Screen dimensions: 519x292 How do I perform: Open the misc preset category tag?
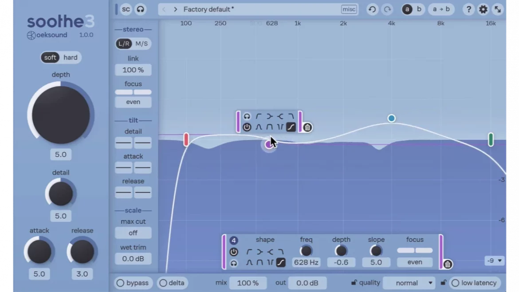point(349,9)
